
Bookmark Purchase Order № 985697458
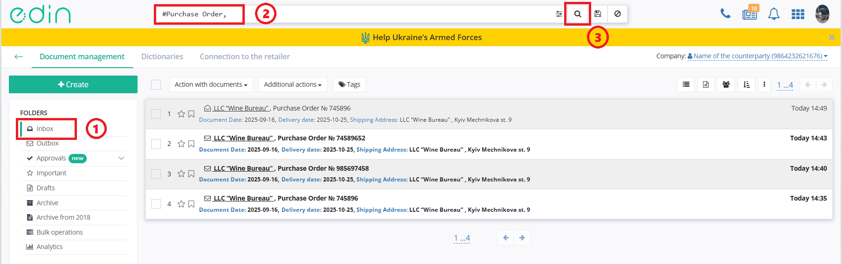191,174
